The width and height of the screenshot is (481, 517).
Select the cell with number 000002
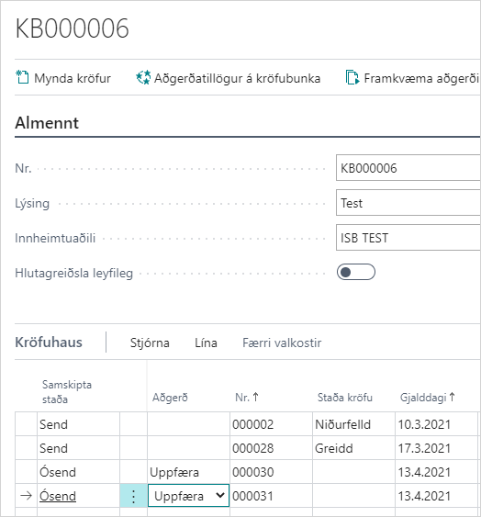(271, 424)
